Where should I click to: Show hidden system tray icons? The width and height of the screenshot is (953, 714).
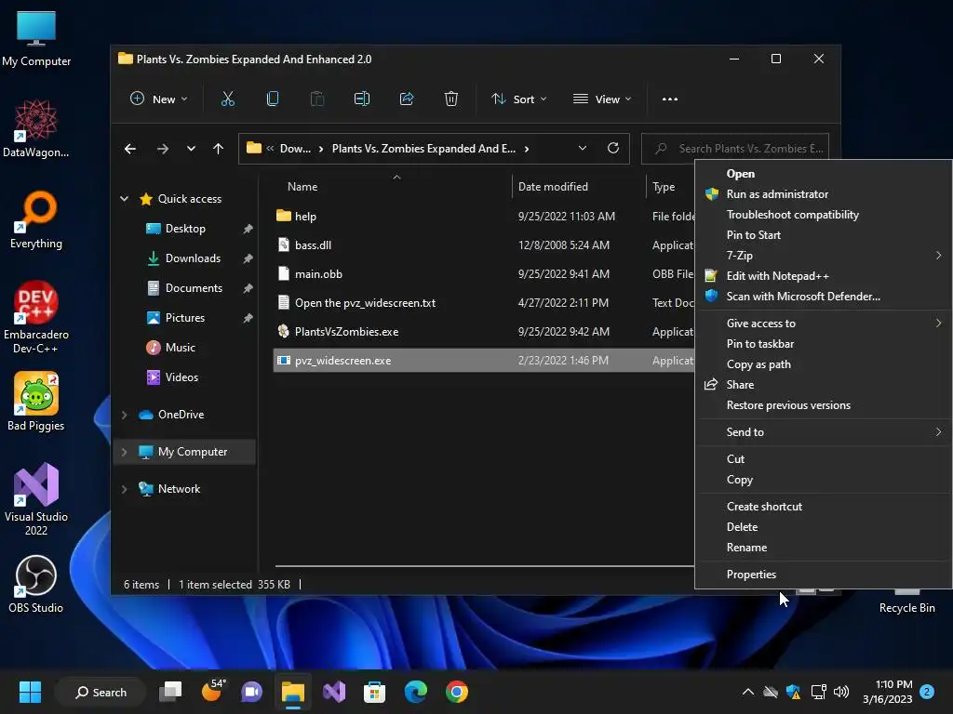[748, 692]
